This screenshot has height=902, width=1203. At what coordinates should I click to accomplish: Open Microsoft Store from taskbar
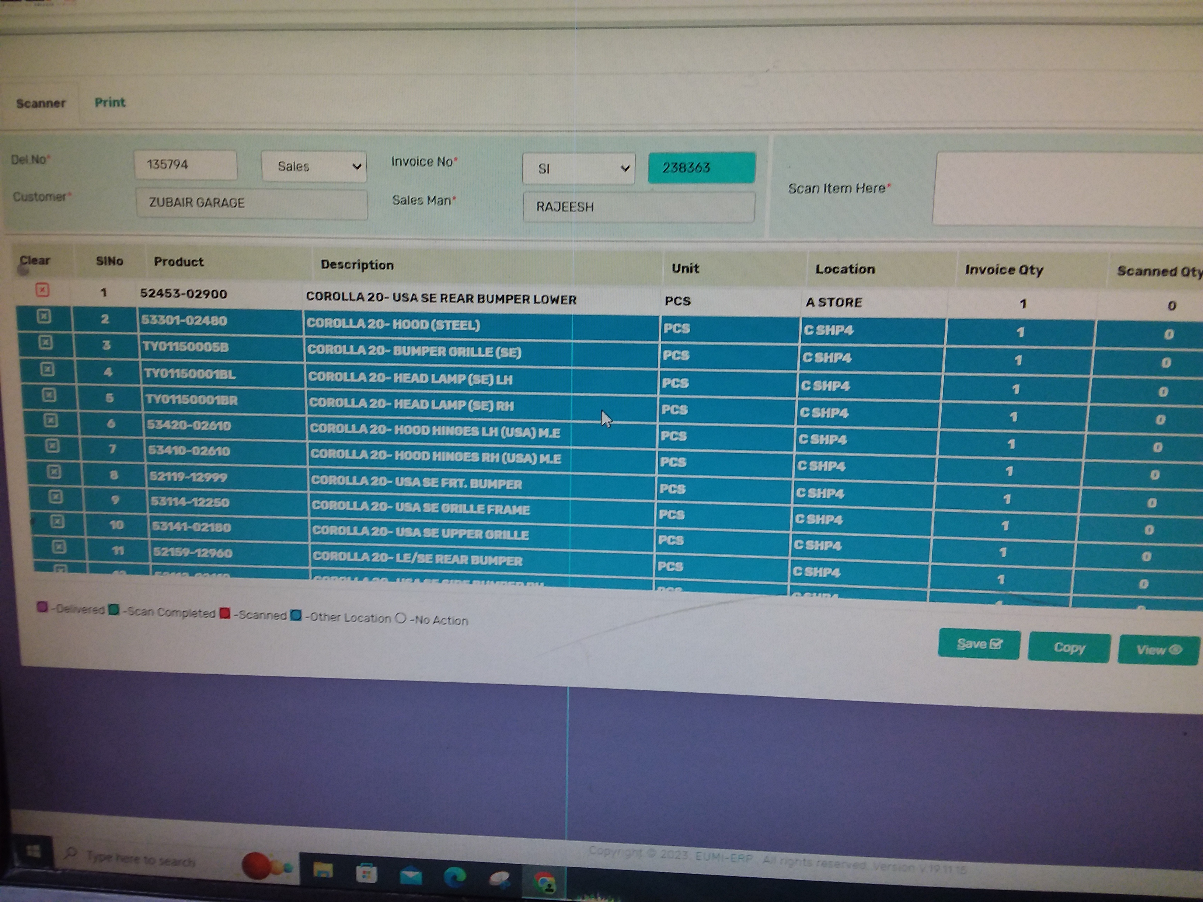[x=367, y=874]
